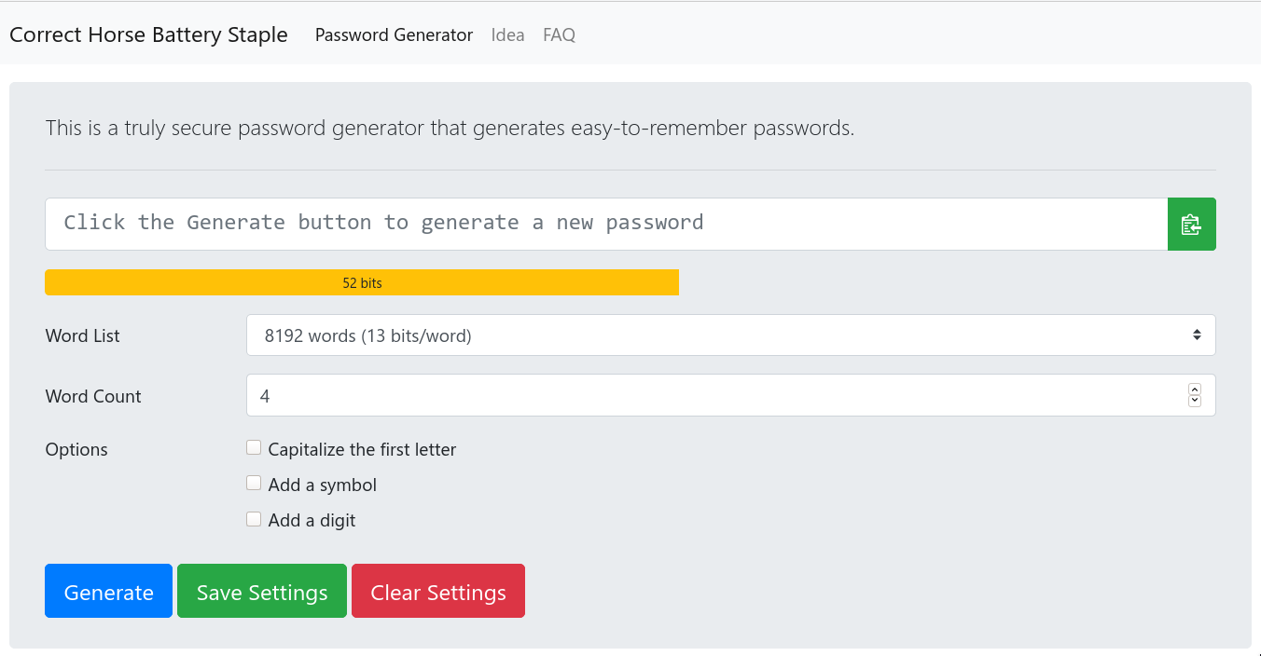
Task: Decrease word count with down arrow
Action: (1195, 402)
